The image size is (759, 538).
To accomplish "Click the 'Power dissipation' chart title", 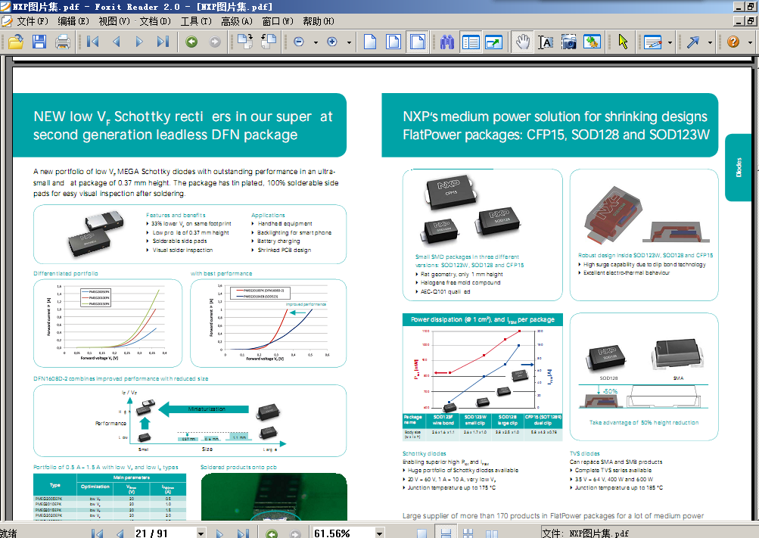I will pyautogui.click(x=483, y=319).
